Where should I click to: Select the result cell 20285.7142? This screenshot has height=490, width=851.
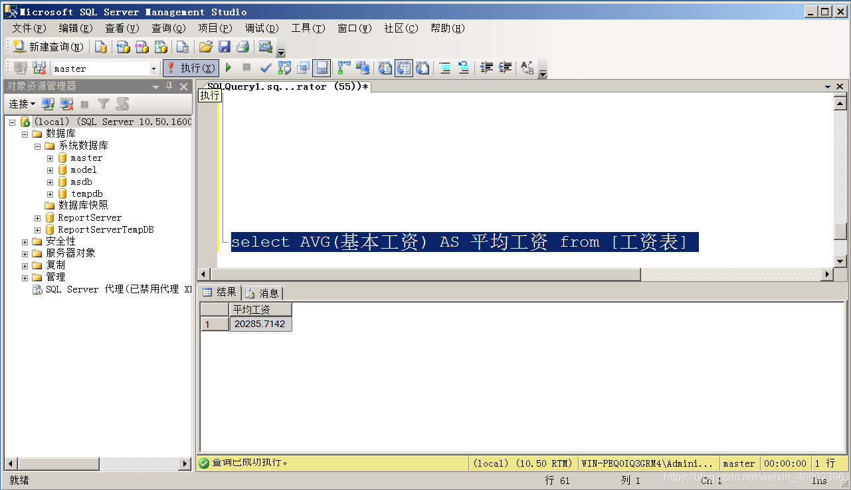click(x=260, y=324)
